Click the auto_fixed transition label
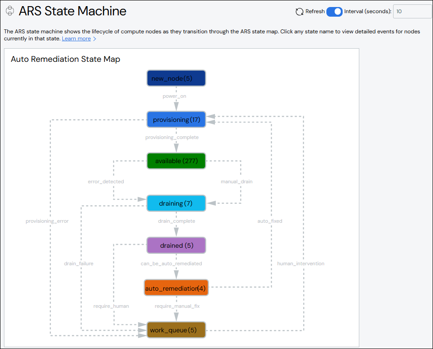Image resolution: width=433 pixels, height=349 pixels. 270,221
